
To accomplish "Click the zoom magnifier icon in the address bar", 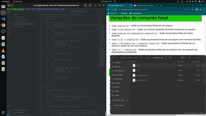I will click(185, 9).
